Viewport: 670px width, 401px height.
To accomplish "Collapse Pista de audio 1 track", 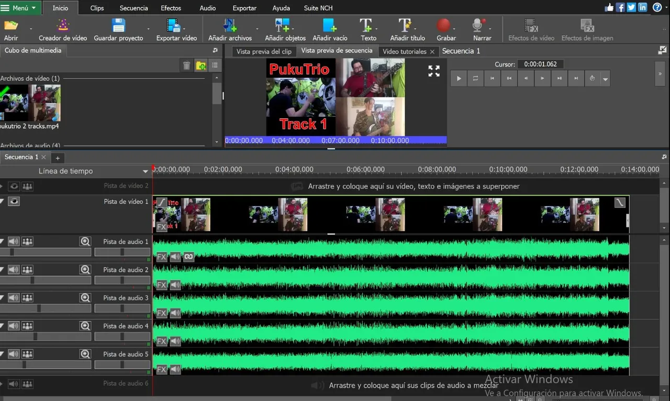I will (2, 241).
